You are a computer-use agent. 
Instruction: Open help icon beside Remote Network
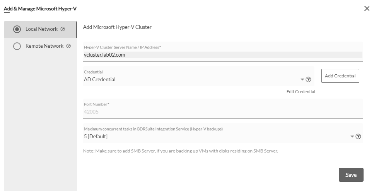68,46
